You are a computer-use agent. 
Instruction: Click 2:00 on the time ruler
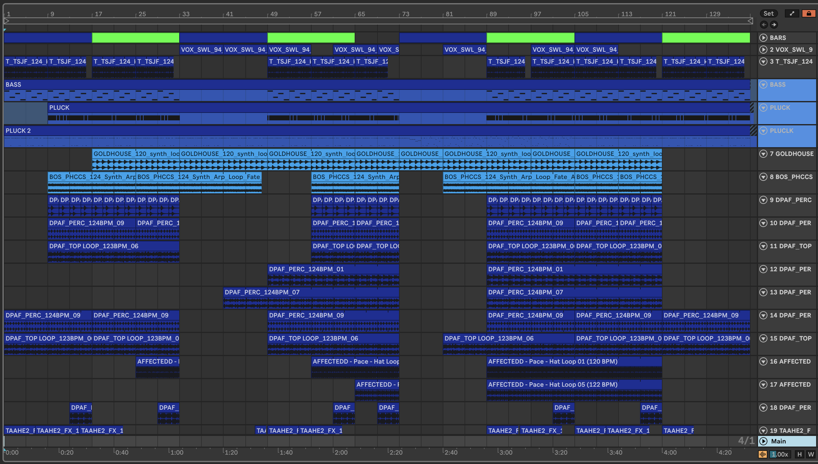coord(341,452)
